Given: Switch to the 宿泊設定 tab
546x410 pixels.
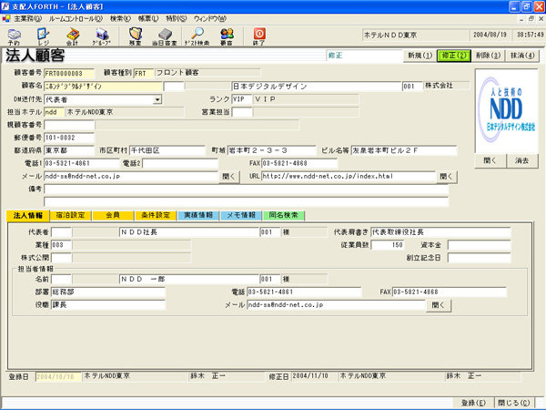Looking at the screenshot, I should [70, 216].
